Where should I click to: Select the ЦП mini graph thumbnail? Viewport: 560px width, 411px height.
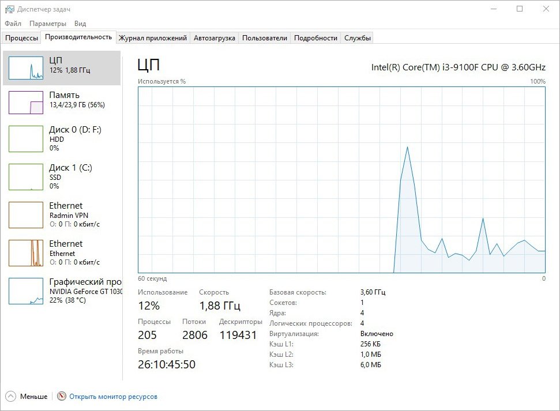tap(26, 68)
